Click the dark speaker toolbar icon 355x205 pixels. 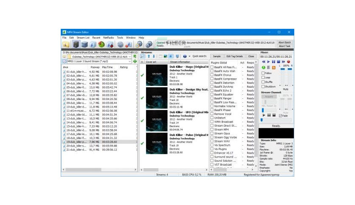76,44
